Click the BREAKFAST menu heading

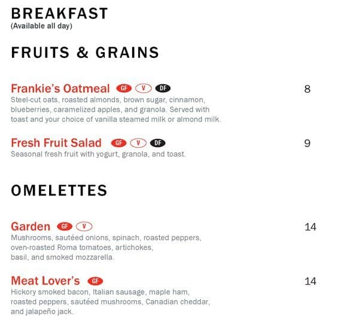60,13
